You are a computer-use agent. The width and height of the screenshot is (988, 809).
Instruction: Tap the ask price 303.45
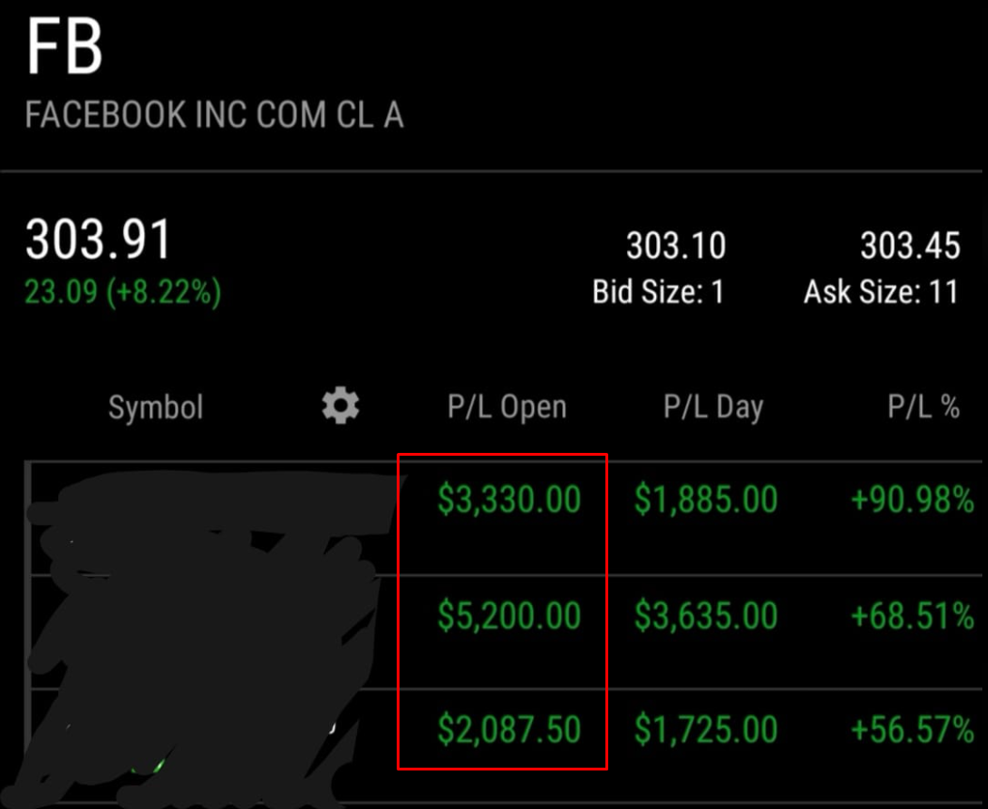click(910, 246)
